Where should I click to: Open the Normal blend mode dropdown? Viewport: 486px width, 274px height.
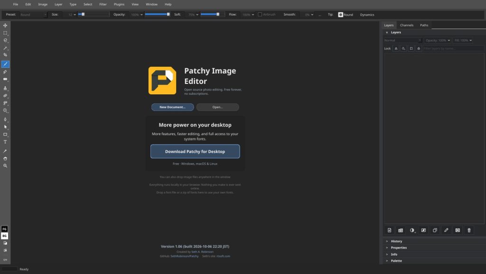[x=403, y=40]
